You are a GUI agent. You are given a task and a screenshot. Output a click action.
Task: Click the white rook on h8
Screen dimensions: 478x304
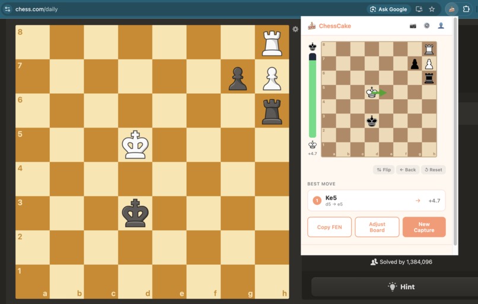(272, 43)
